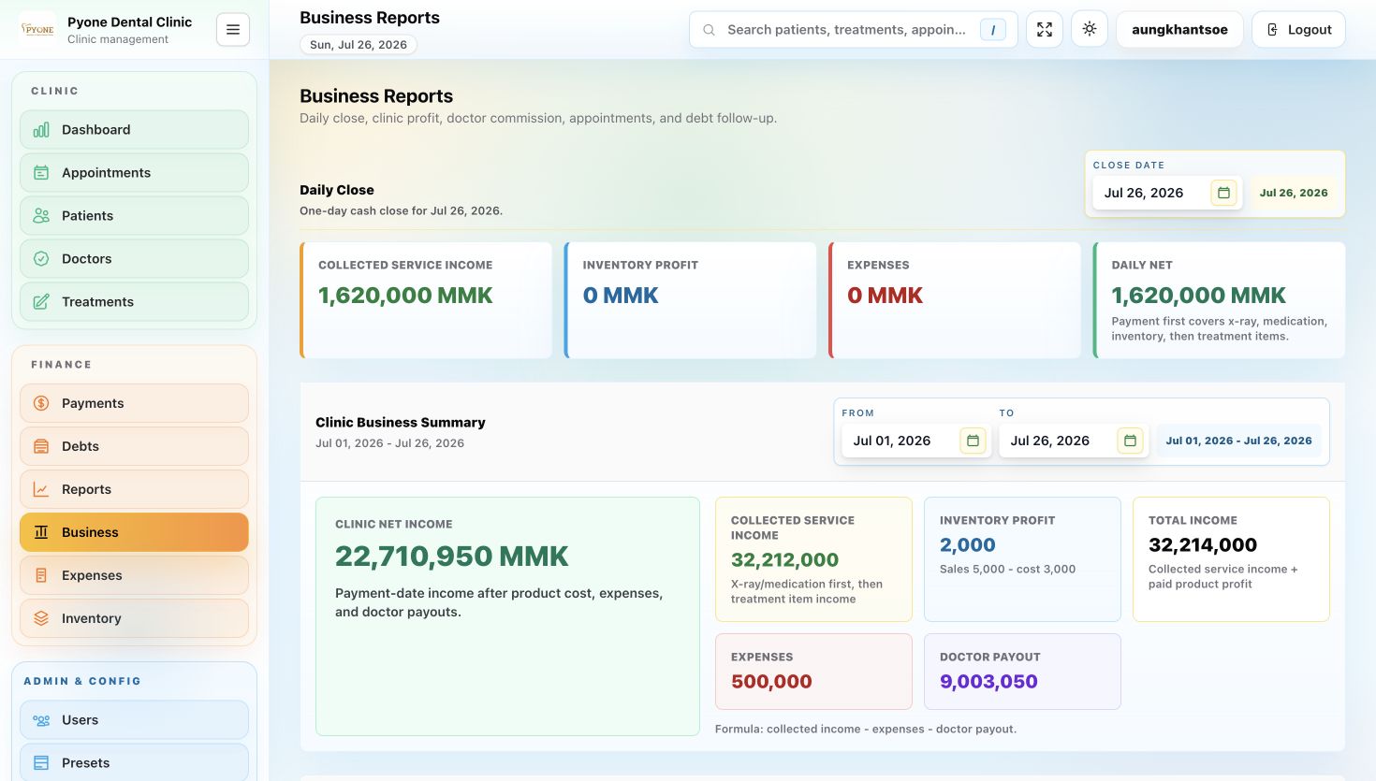Click the Users group icon
The height and width of the screenshot is (781, 1376).
coord(41,720)
